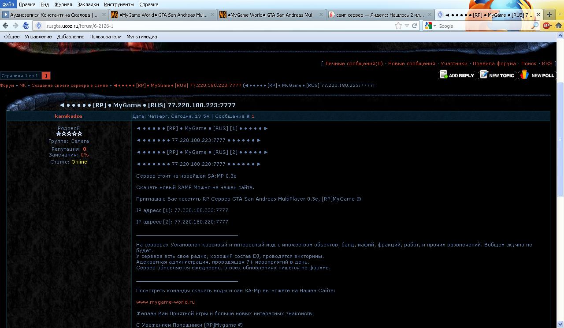Close the active [RP] MyGame forum tab
The image size is (564, 328).
tap(538, 15)
